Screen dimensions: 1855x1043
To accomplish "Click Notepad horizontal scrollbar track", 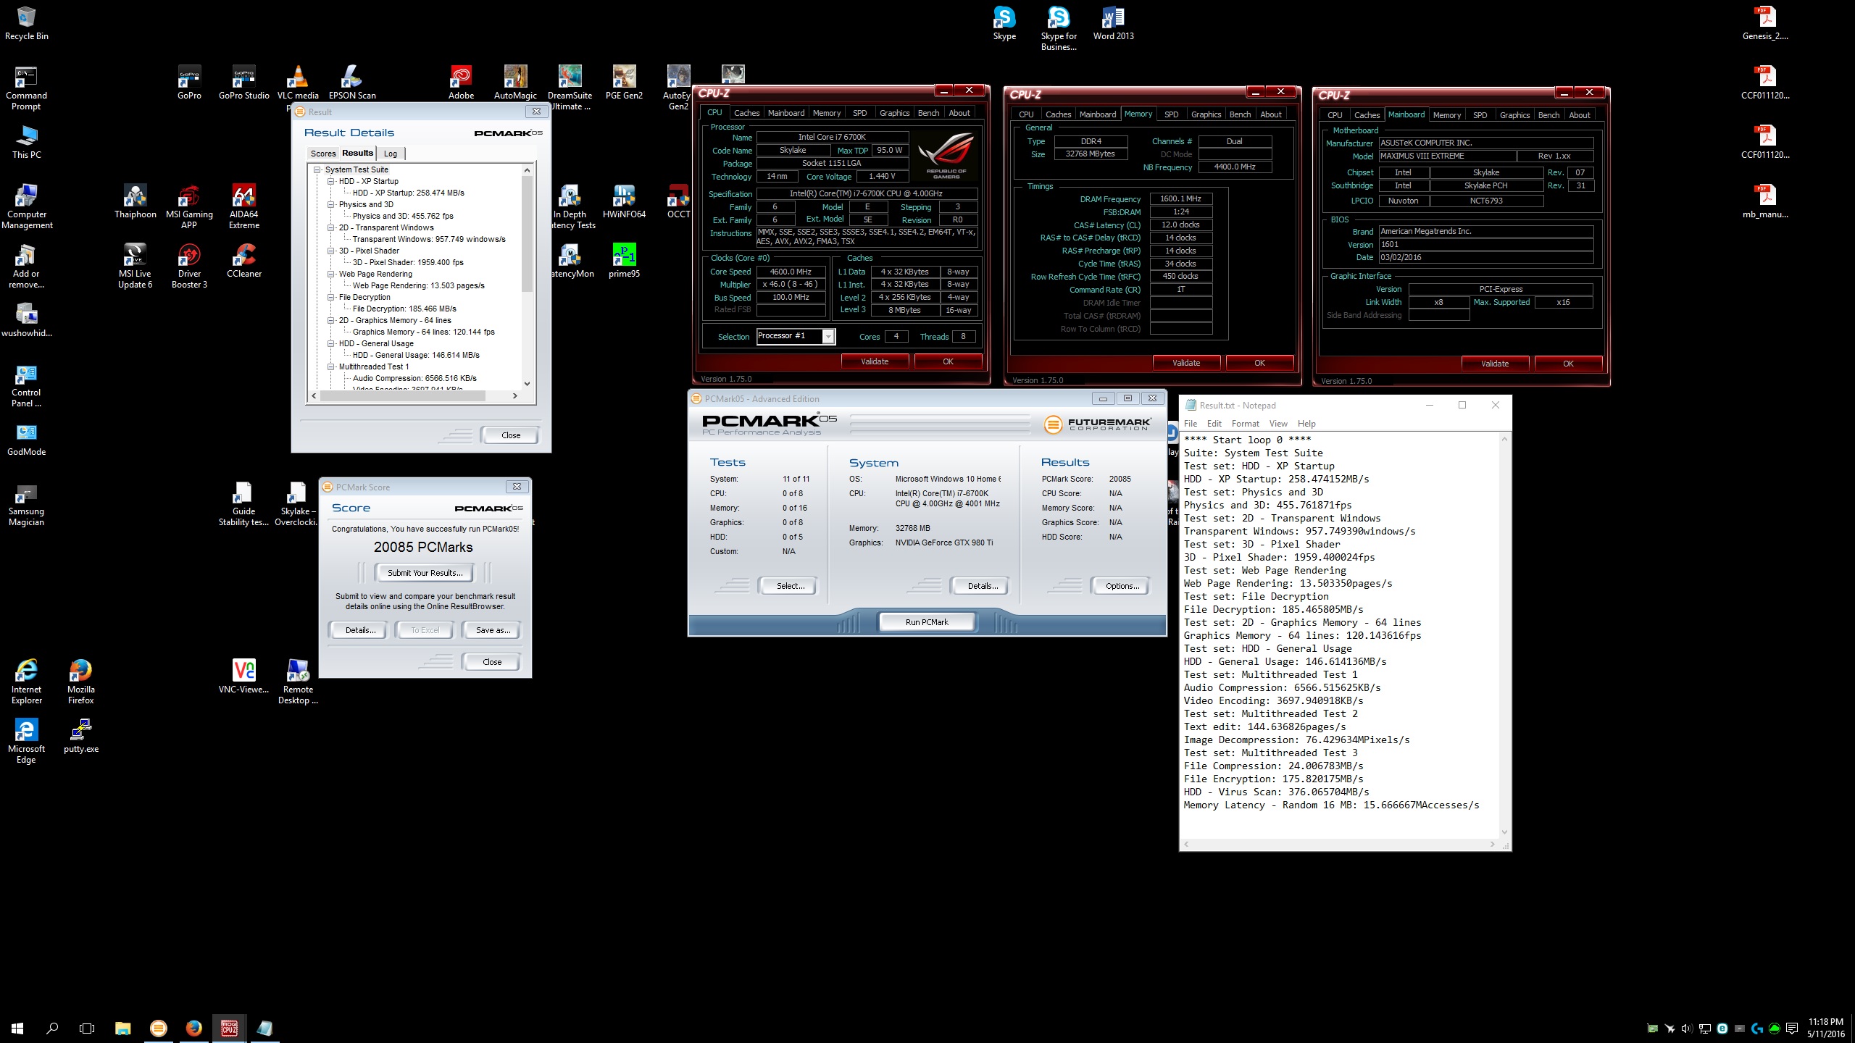I will click(x=1339, y=845).
